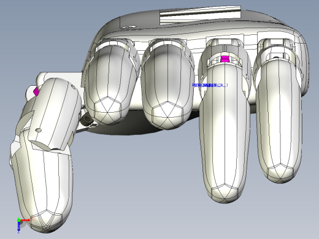Select the magenta part near the thumb base
The image size is (319, 239).
pos(36,91)
